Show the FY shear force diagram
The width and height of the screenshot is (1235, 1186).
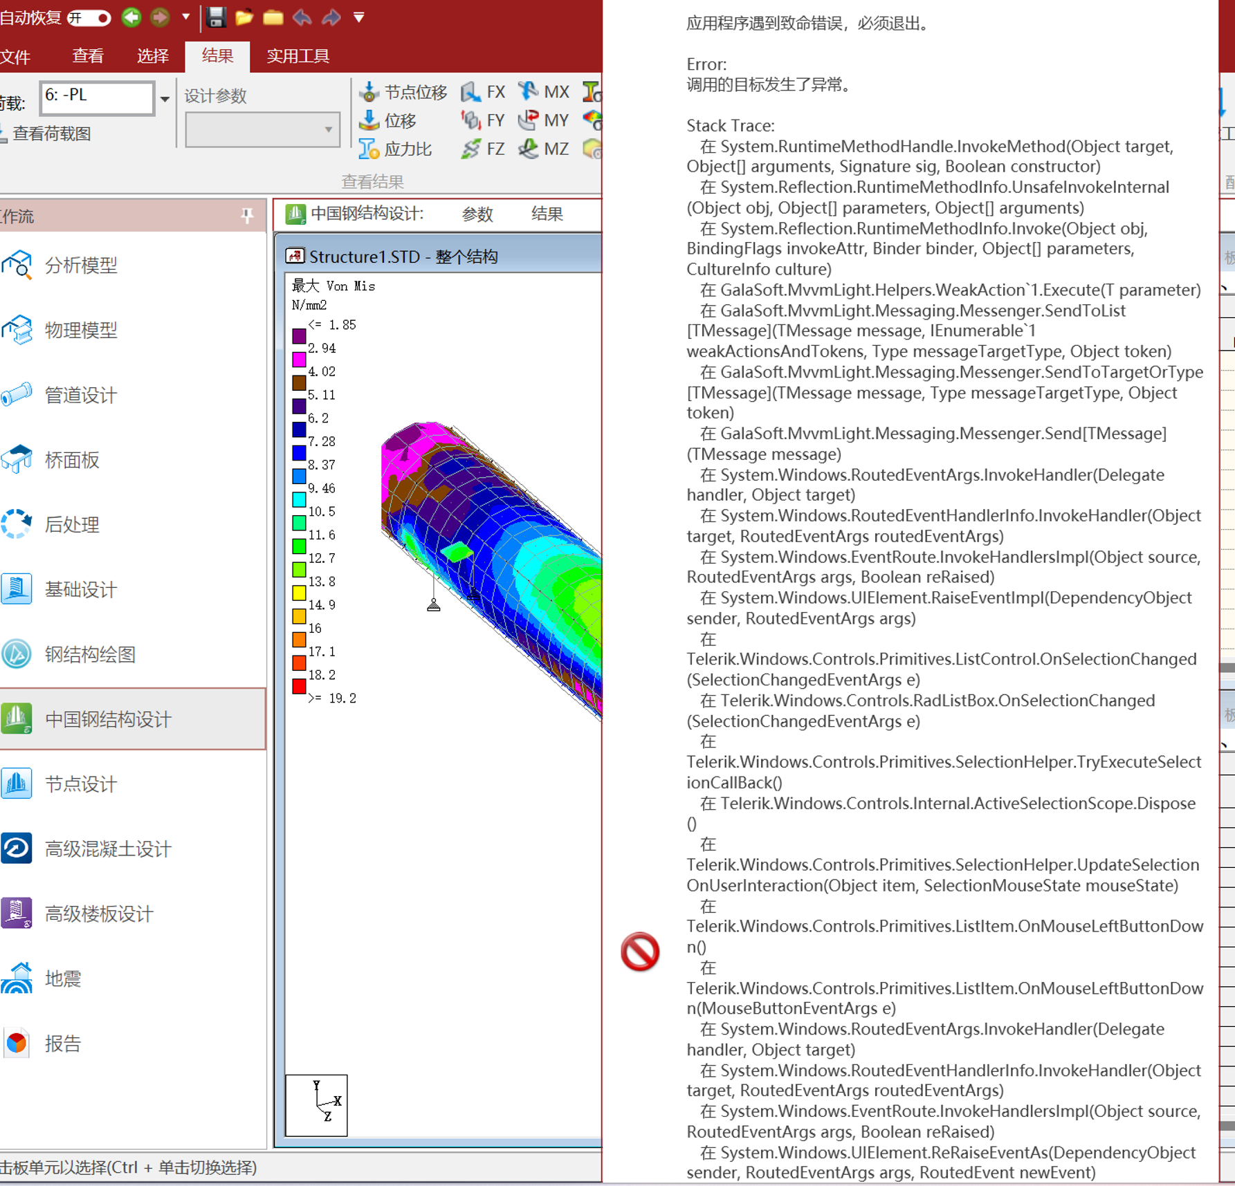click(x=483, y=120)
